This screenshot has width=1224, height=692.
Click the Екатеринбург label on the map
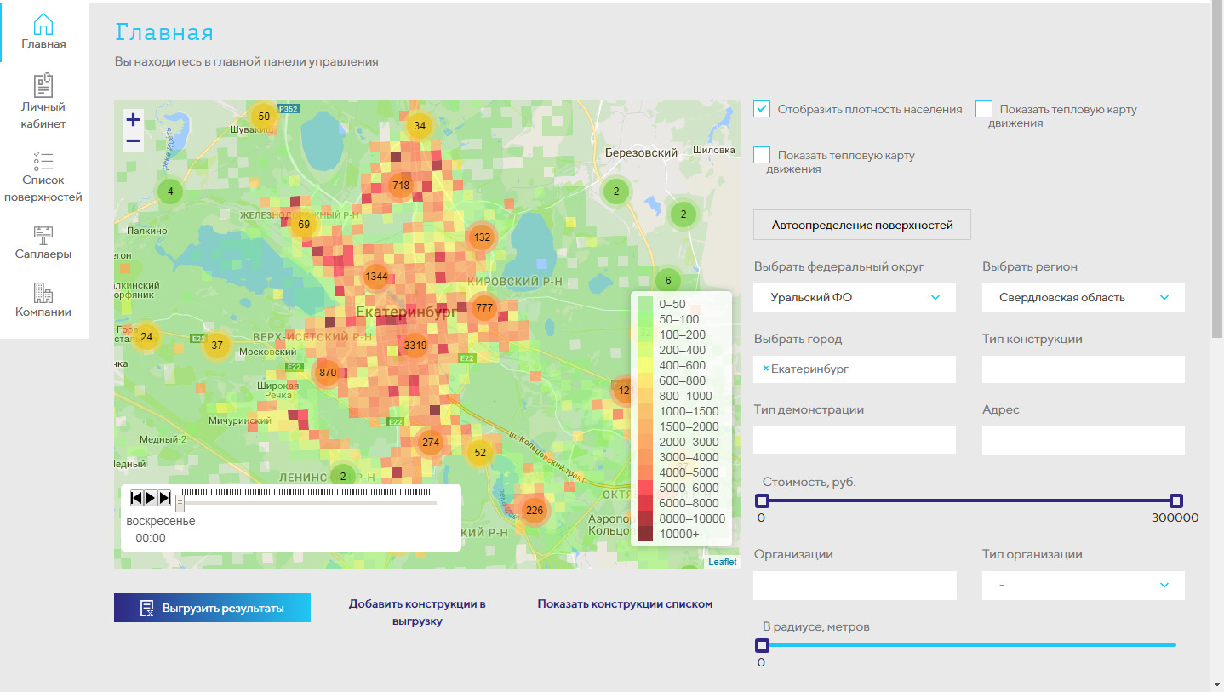406,312
